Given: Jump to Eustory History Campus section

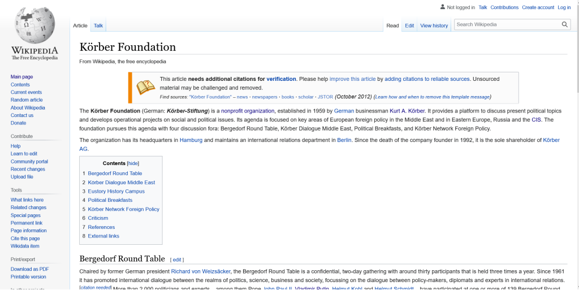Looking at the screenshot, I should (x=116, y=191).
